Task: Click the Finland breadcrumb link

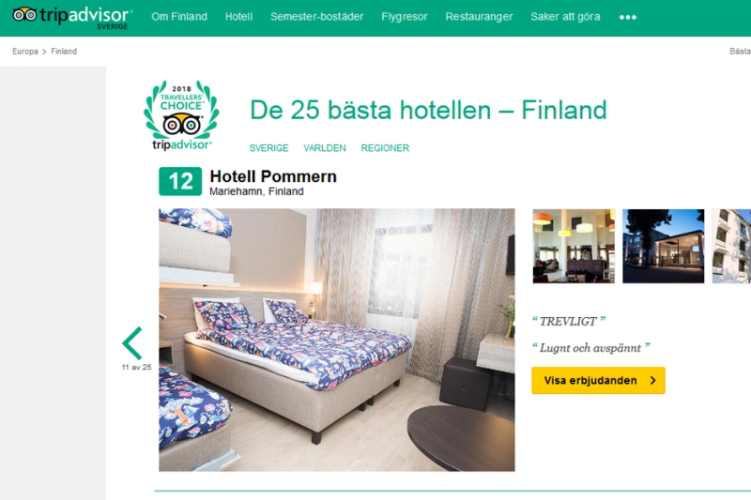Action: click(x=64, y=52)
